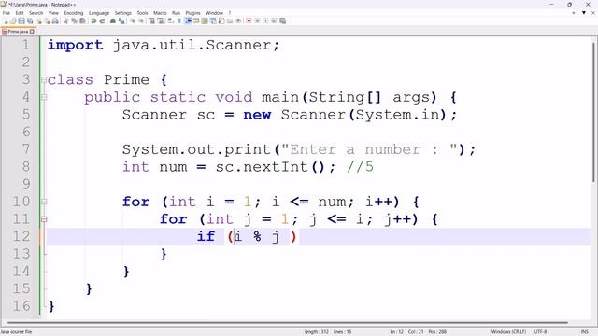Click the Zoom Out toolbar icon
This screenshot has width=598, height=336.
(x=141, y=21)
